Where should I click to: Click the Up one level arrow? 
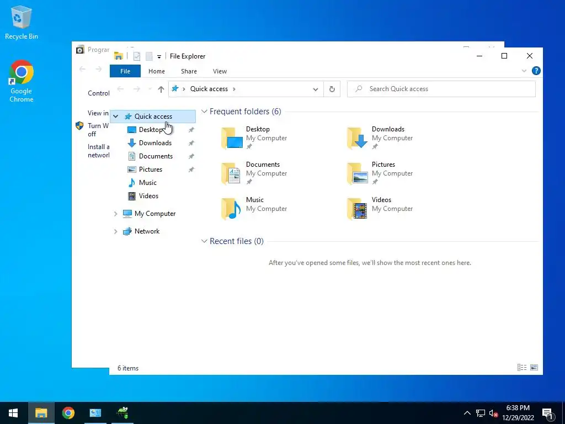point(161,89)
